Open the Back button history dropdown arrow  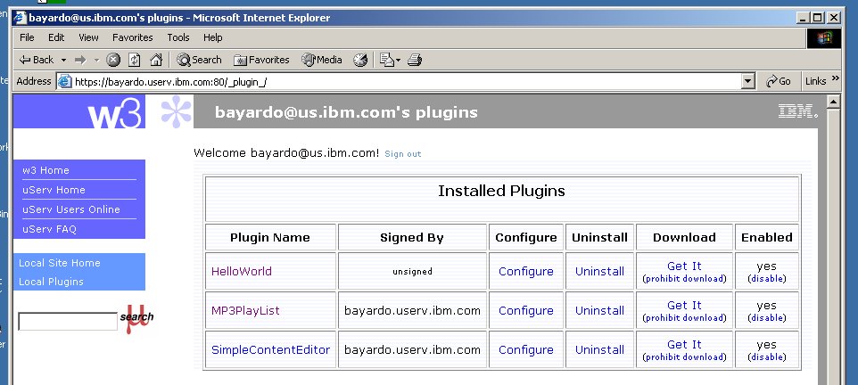[x=63, y=60]
